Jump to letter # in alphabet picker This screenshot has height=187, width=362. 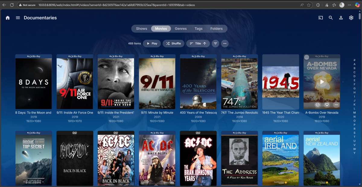click(x=354, y=60)
